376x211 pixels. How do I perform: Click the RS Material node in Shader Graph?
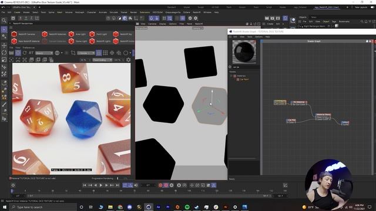click(x=299, y=103)
